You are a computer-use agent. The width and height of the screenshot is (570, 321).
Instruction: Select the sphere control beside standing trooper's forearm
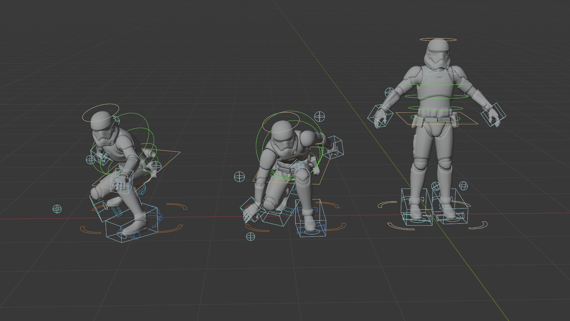[x=389, y=92]
